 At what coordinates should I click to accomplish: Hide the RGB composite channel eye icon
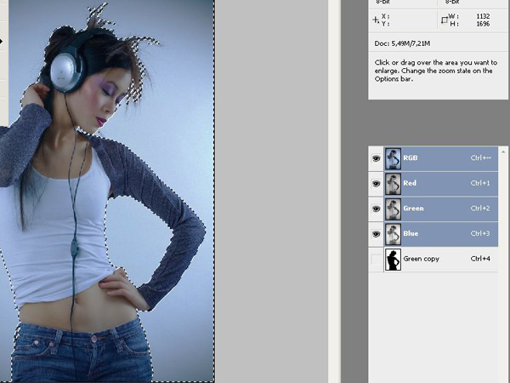(x=376, y=158)
